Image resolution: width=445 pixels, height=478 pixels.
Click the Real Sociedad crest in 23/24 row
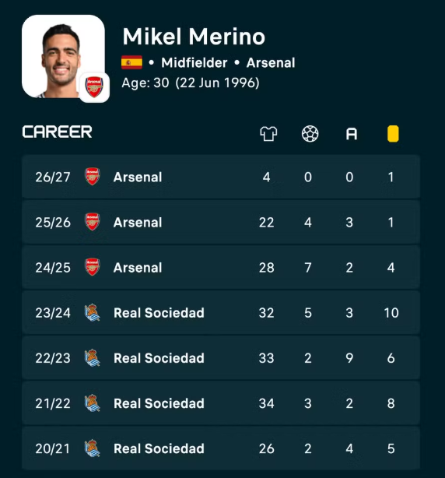93,312
